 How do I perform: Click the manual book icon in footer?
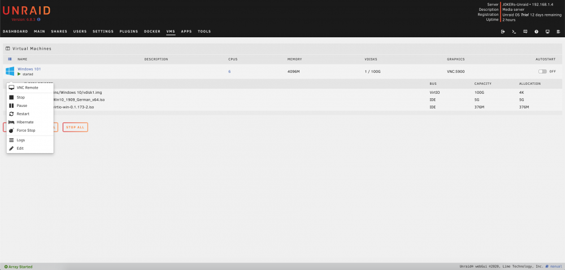point(547,267)
